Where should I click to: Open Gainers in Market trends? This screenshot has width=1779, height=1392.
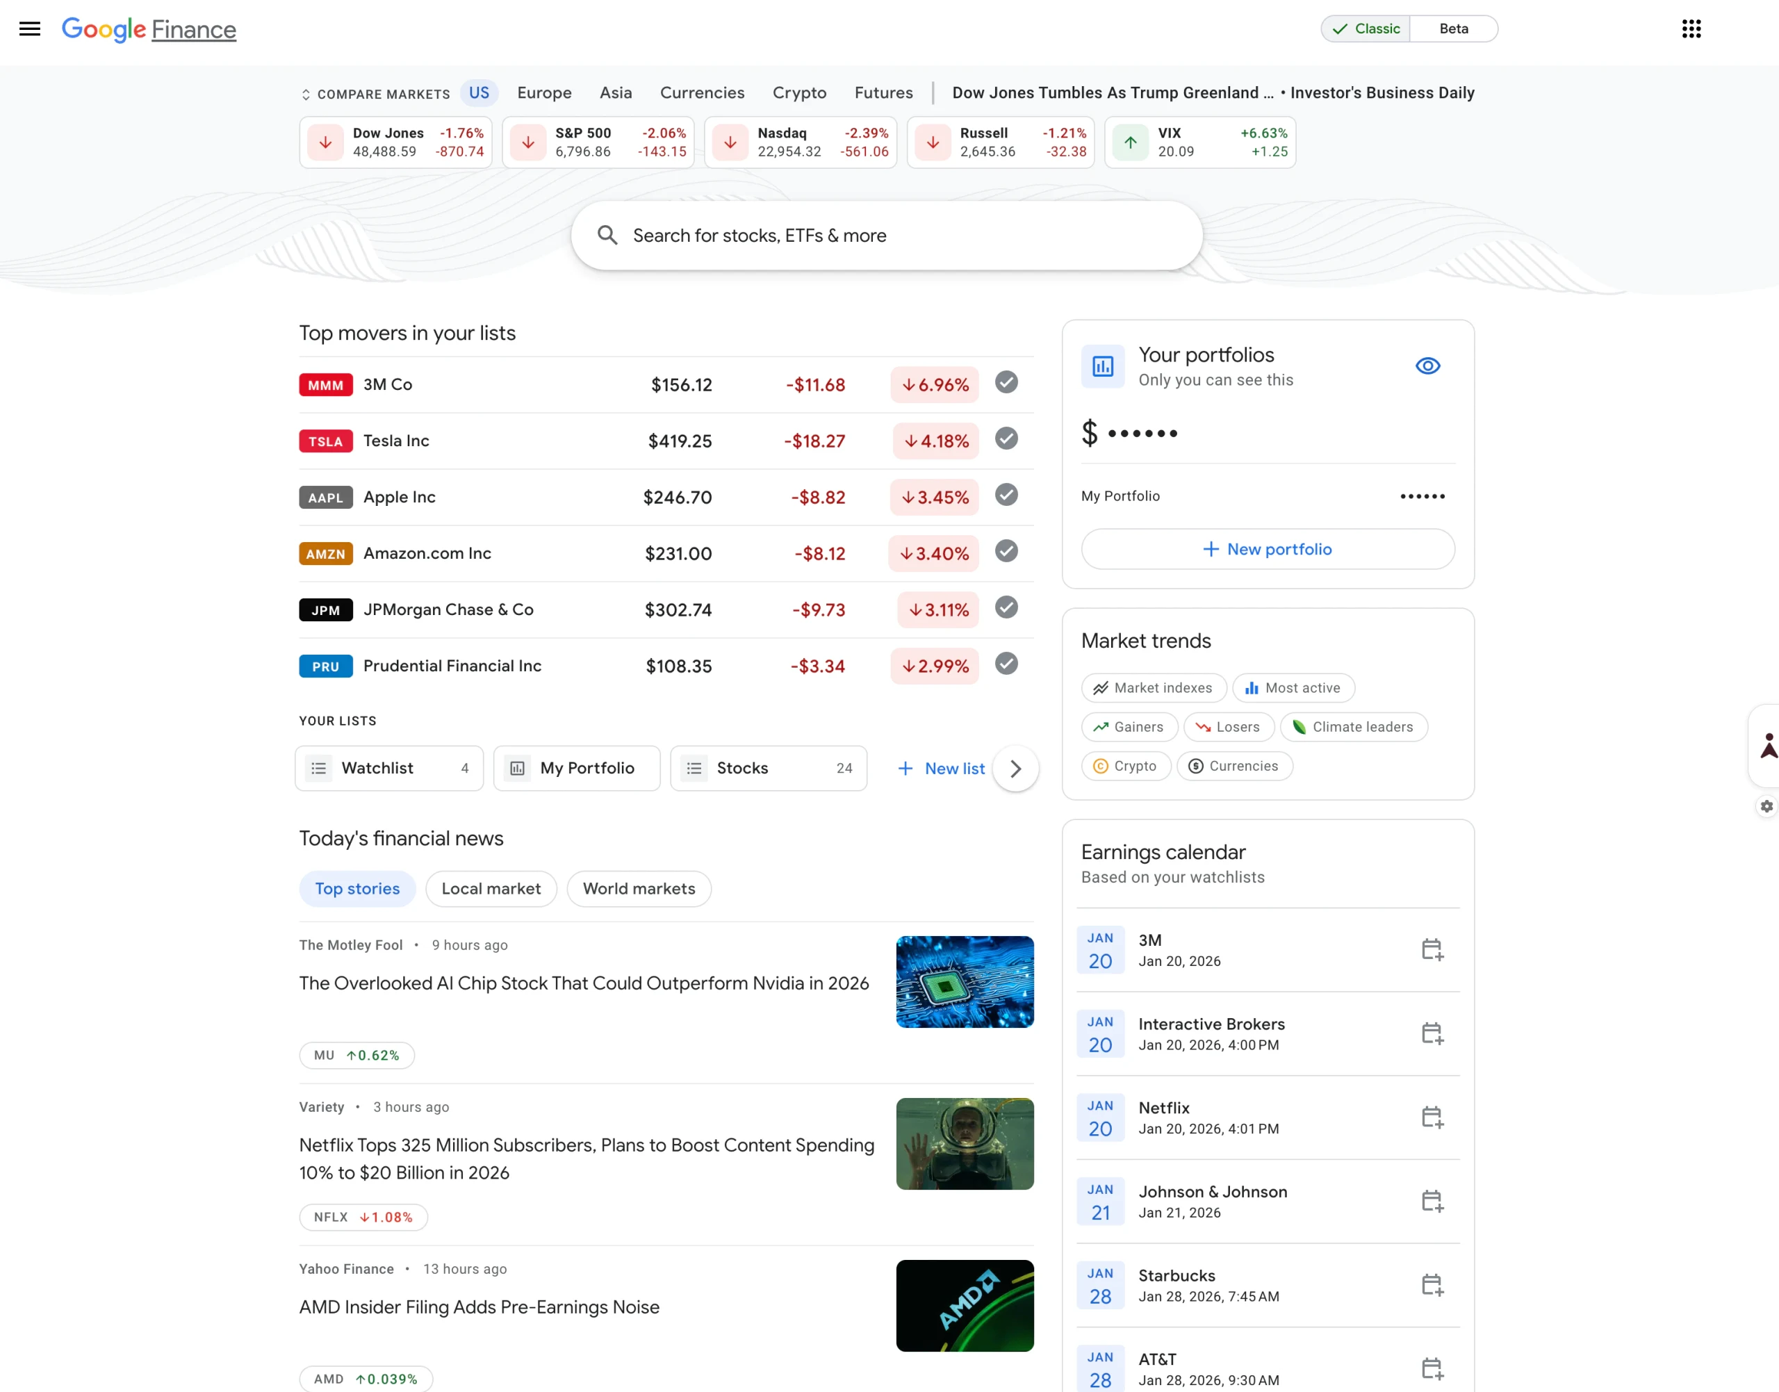point(1129,726)
